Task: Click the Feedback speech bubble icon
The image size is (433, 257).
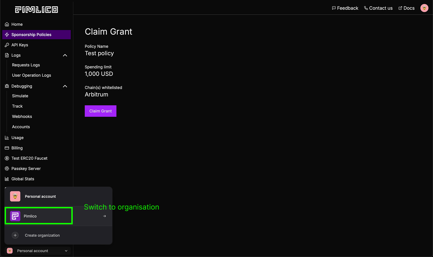Action: pos(334,8)
